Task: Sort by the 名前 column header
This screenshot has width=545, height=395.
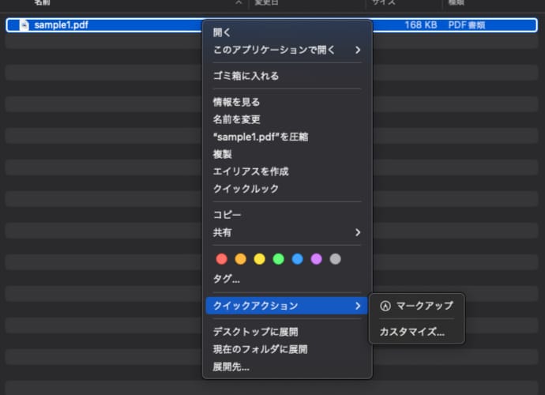Action: 42,3
